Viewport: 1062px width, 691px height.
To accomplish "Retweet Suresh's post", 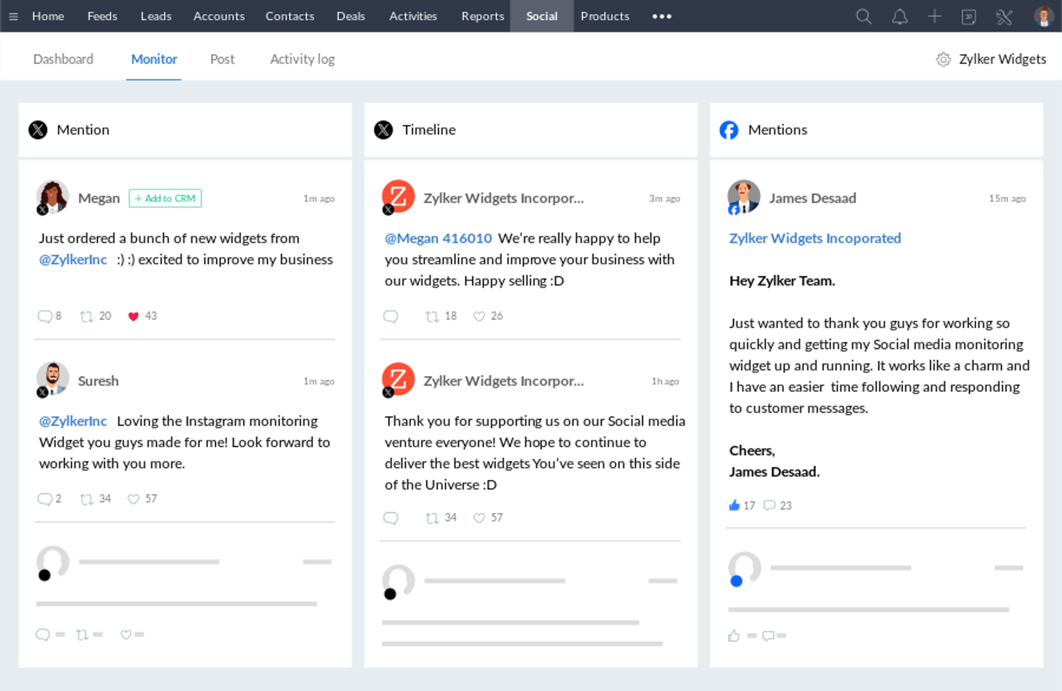I will click(86, 499).
